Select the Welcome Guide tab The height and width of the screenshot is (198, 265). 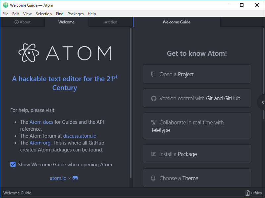click(x=177, y=22)
